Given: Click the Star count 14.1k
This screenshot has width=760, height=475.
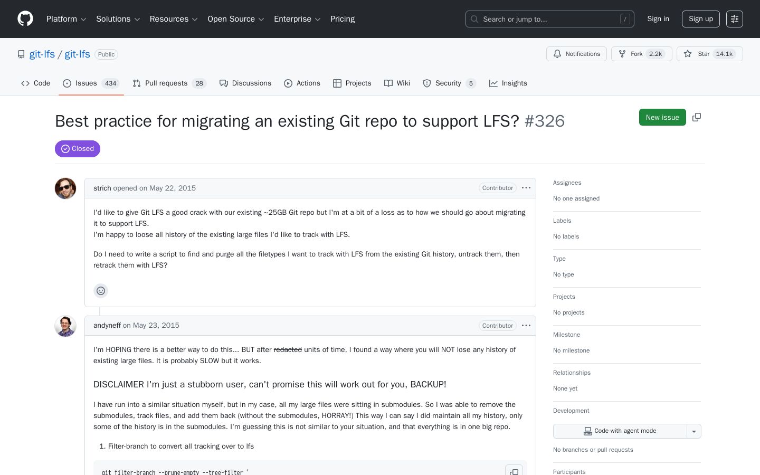Looking at the screenshot, I should point(724,54).
